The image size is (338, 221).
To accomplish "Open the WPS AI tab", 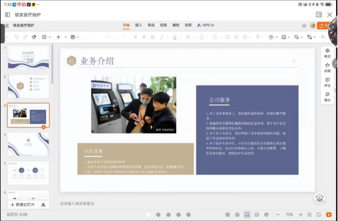I will coord(205,25).
